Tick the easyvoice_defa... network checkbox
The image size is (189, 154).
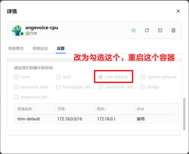[x=16, y=87]
